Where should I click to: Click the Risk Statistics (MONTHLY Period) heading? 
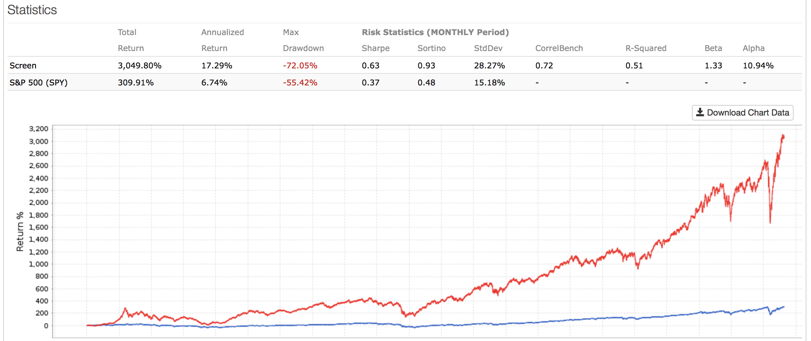tap(435, 32)
